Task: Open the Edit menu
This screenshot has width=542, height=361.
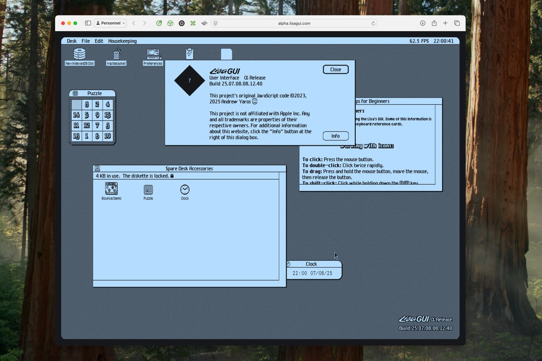Action: coord(99,41)
